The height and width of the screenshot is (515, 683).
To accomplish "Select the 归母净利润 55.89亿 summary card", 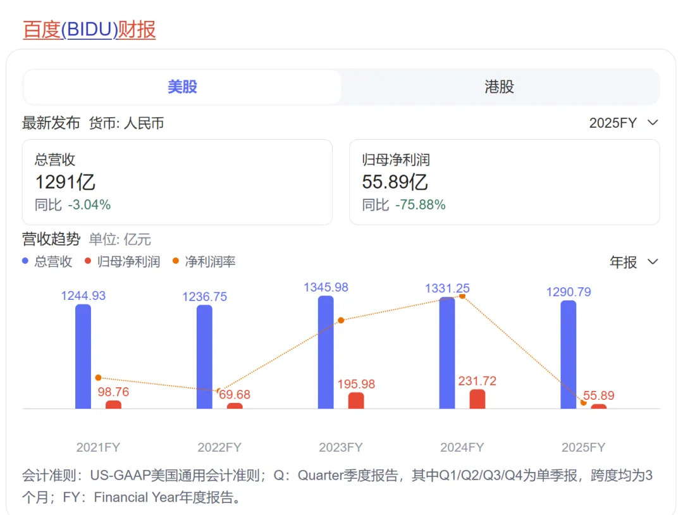I will point(505,182).
